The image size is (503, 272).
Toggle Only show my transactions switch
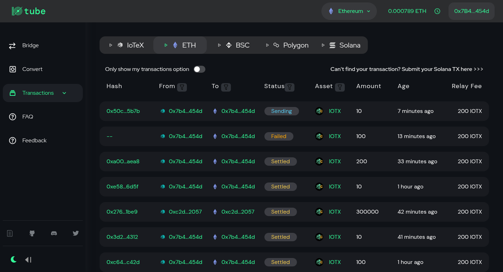(x=199, y=69)
